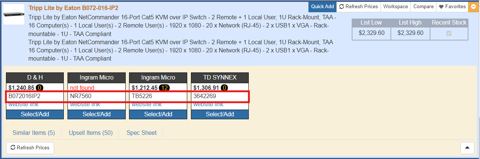
Task: Click Select/Add under D & H
Action: 35,114
